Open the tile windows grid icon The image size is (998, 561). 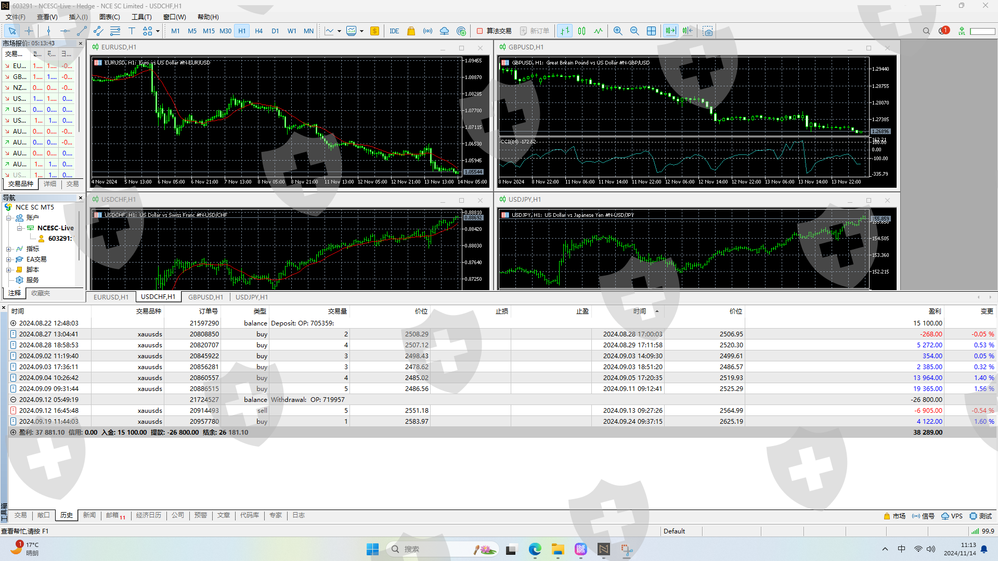(651, 31)
